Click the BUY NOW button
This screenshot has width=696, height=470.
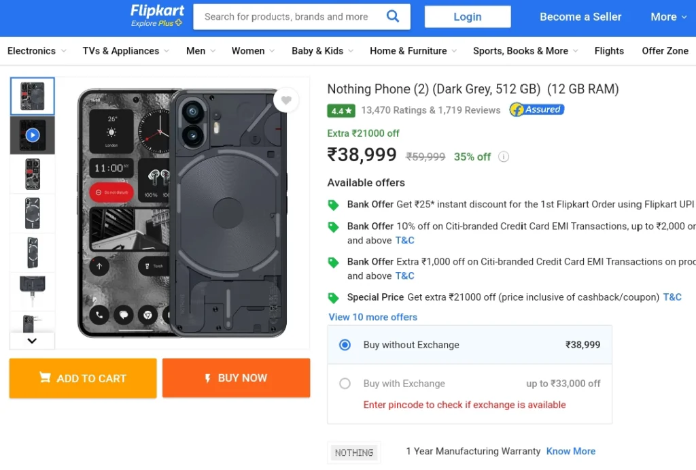[236, 378]
